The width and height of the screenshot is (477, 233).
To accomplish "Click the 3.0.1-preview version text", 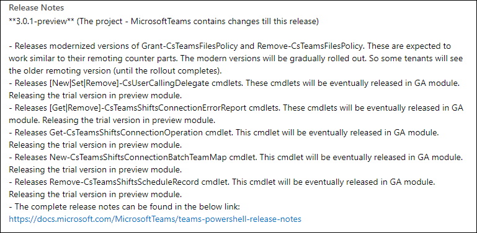I will tap(42, 22).
